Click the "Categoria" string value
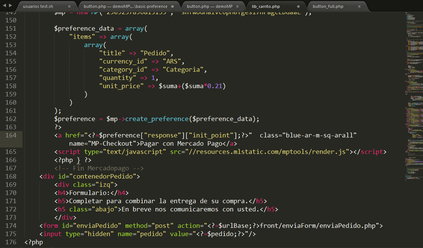This screenshot has height=248, width=423. click(x=183, y=69)
